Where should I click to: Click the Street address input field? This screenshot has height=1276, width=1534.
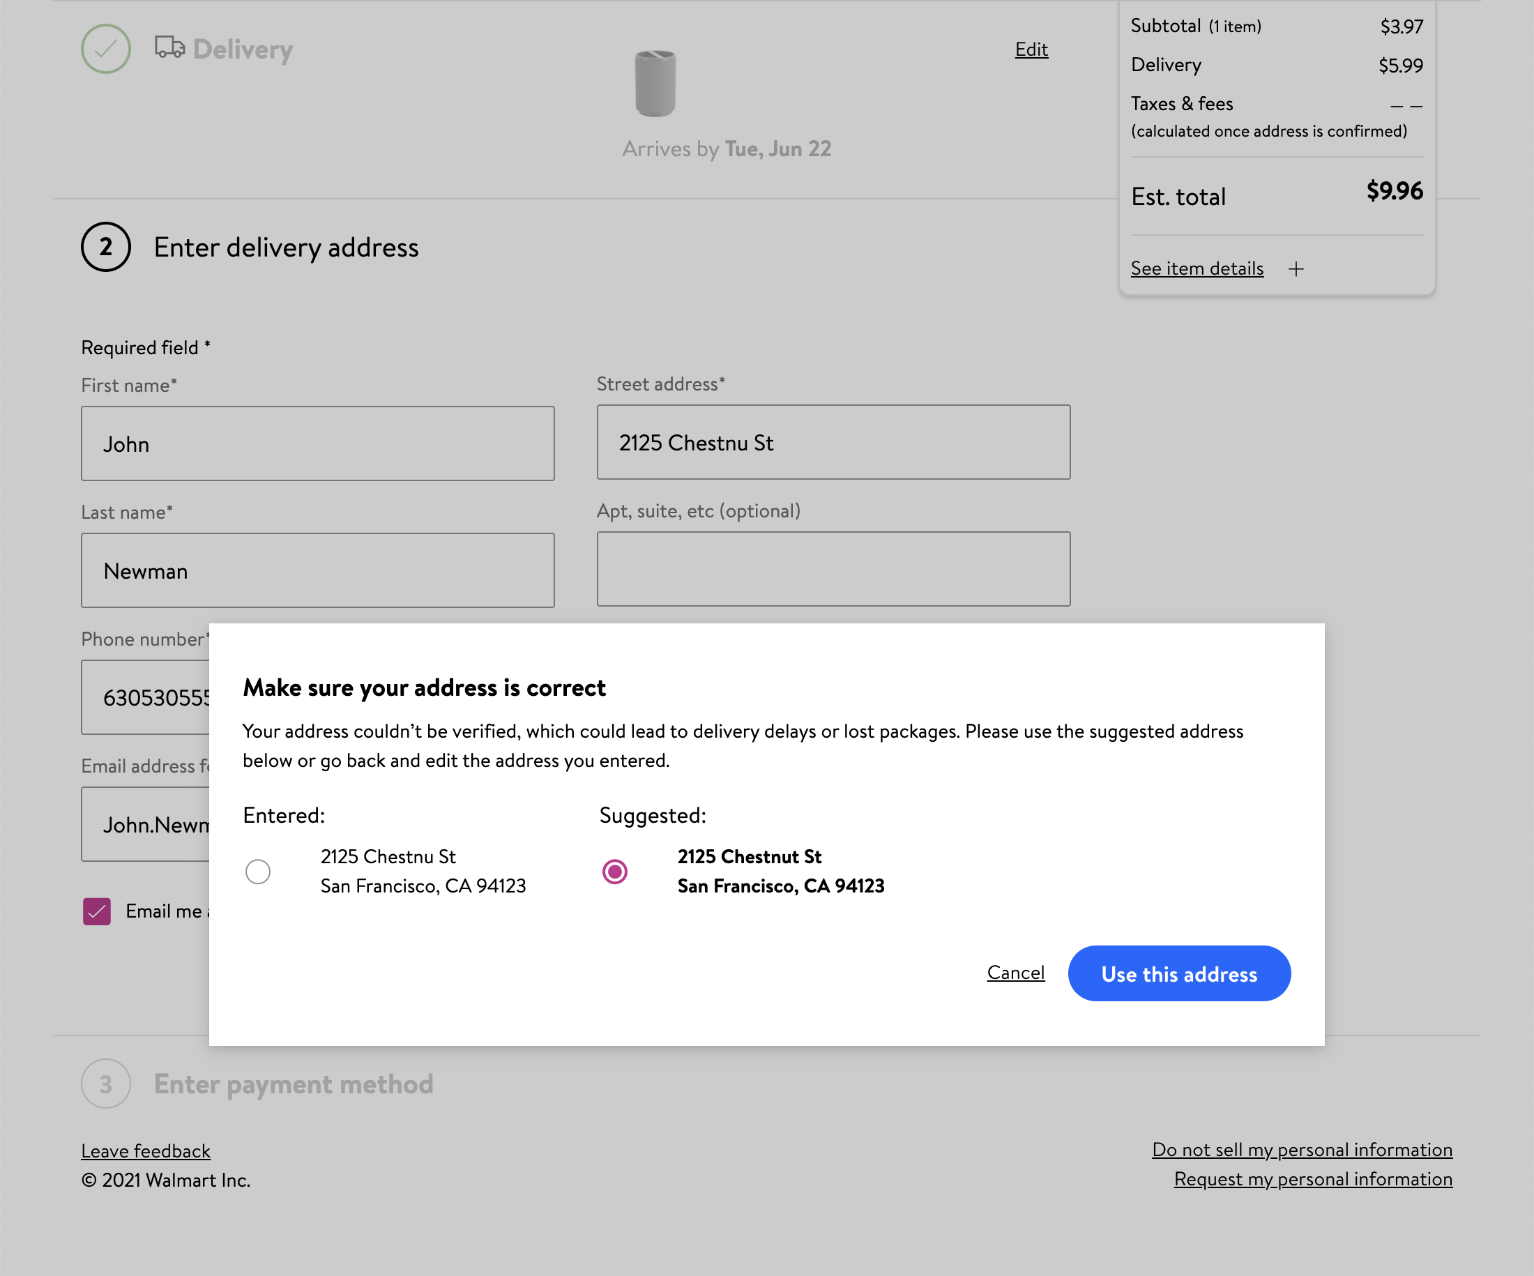833,443
